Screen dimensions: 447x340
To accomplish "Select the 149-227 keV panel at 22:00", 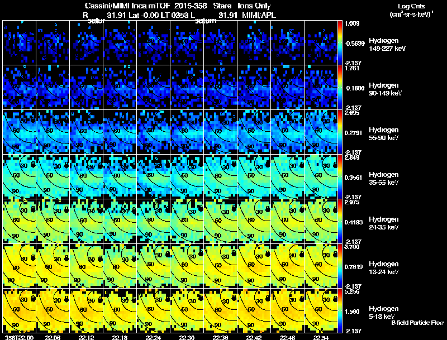I will tap(19, 43).
